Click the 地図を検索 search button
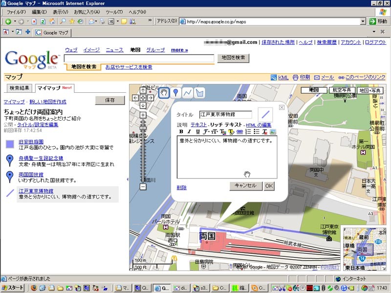The height and width of the screenshot is (293, 391). (233, 58)
